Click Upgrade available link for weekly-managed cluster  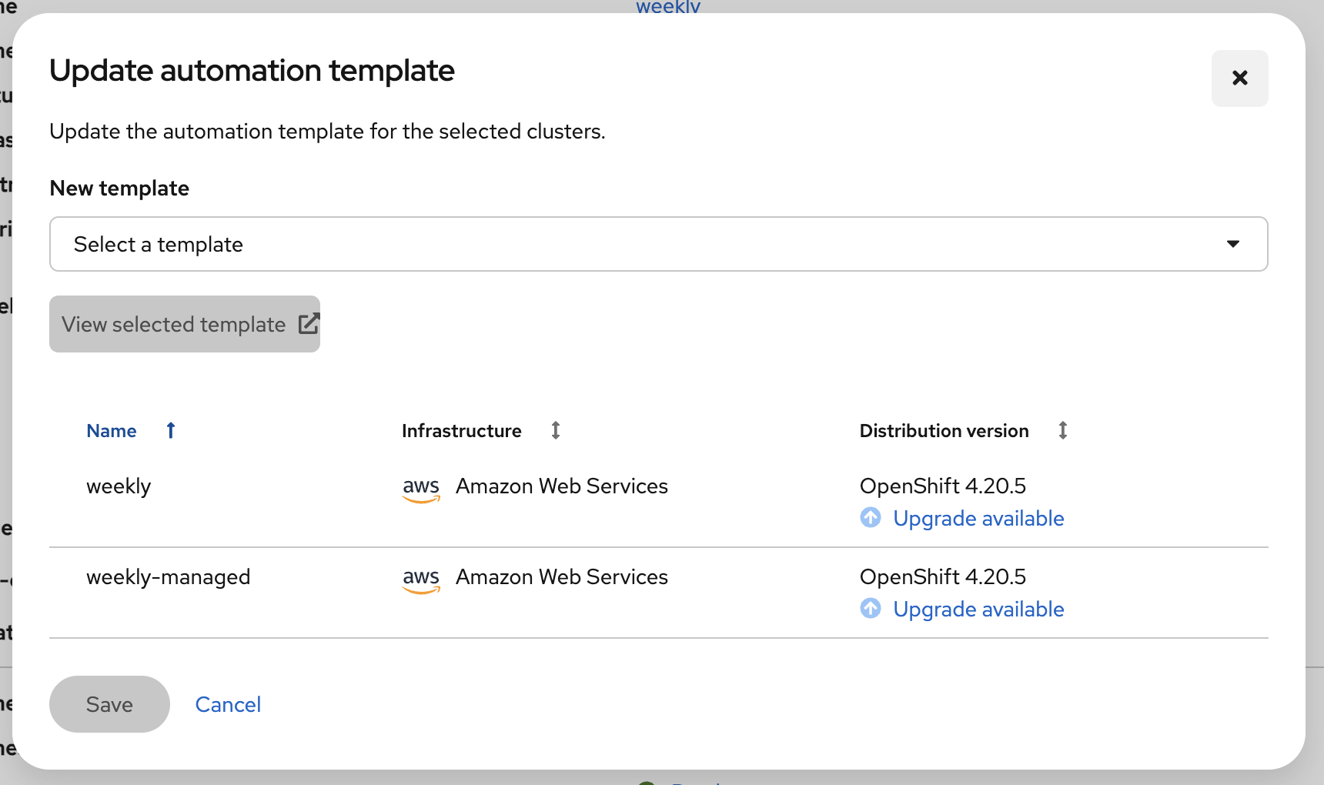click(978, 610)
